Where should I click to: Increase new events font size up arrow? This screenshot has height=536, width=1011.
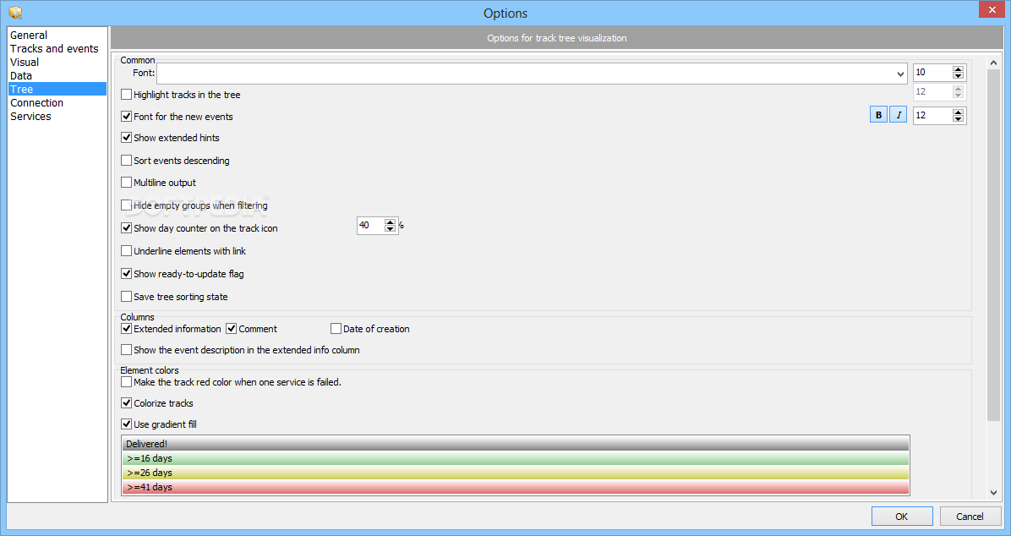(x=958, y=112)
